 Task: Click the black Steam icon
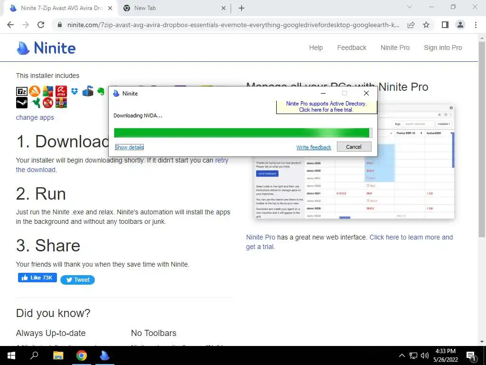pyautogui.click(x=22, y=103)
